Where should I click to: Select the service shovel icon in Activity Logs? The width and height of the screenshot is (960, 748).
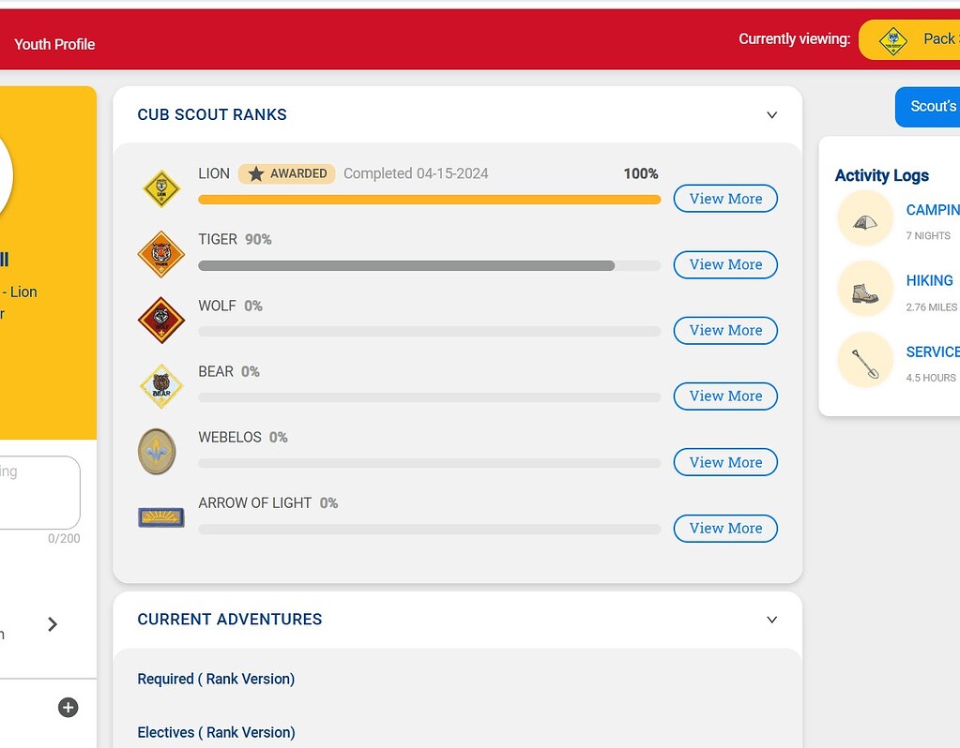tap(864, 359)
